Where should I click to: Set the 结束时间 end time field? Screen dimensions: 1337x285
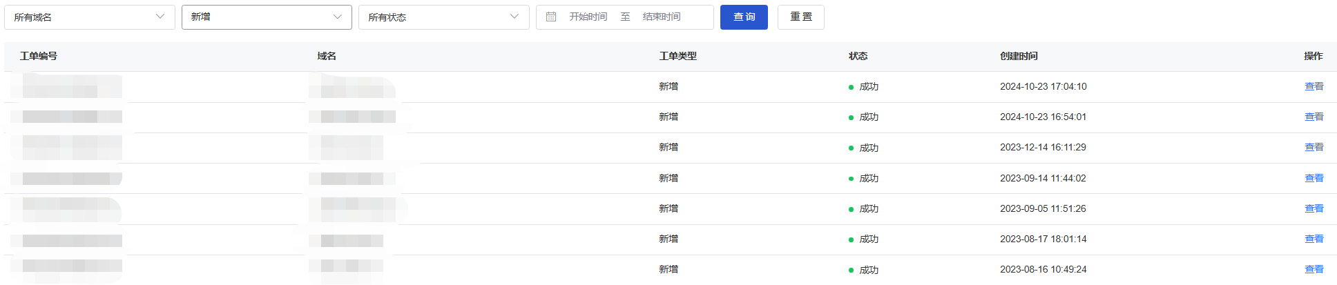tap(662, 17)
